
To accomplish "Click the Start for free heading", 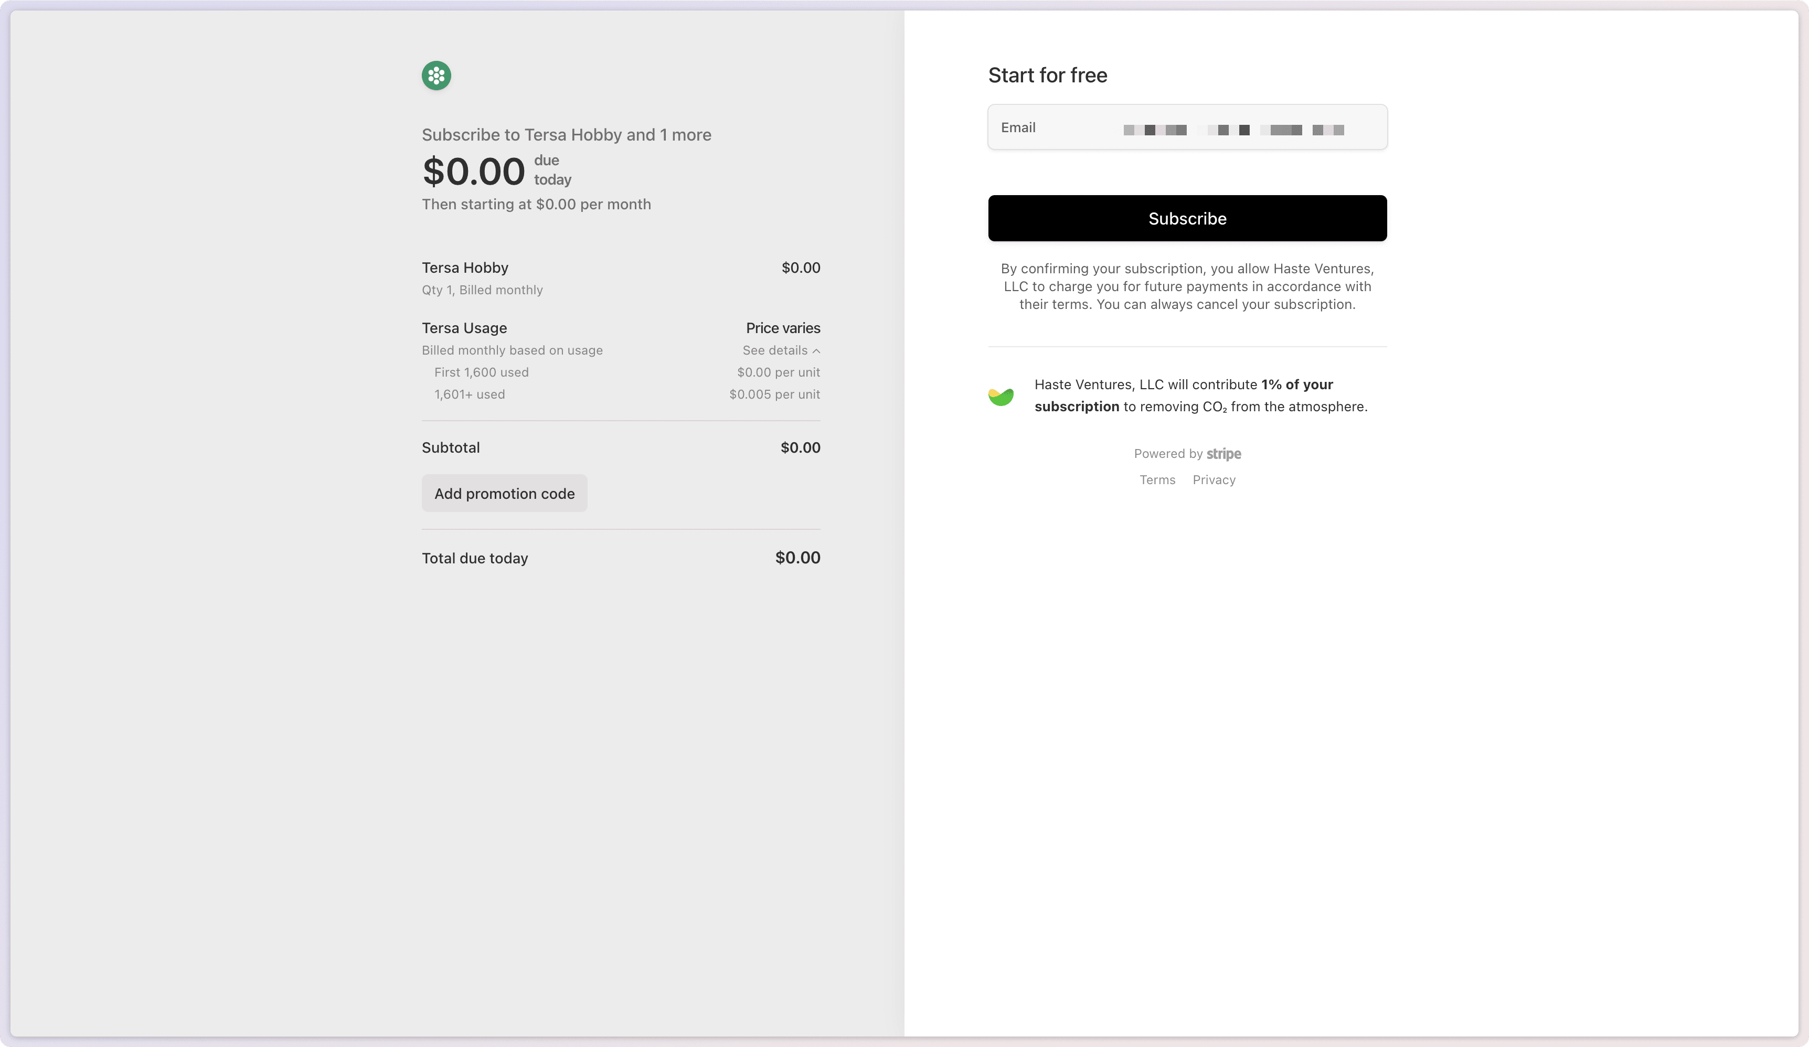I will pyautogui.click(x=1047, y=76).
